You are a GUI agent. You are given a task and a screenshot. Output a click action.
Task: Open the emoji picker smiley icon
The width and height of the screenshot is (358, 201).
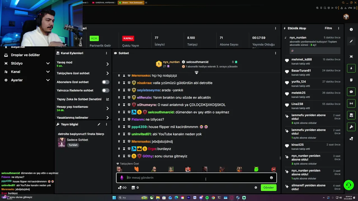click(271, 178)
